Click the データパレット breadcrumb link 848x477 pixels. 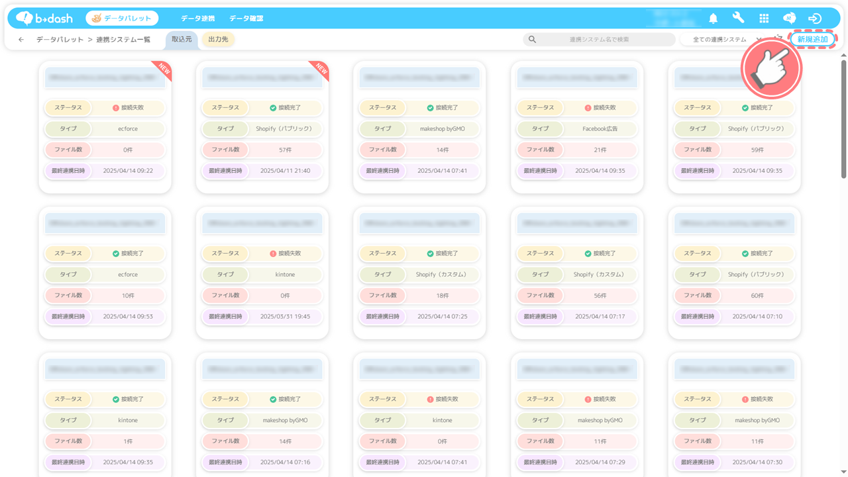60,40
